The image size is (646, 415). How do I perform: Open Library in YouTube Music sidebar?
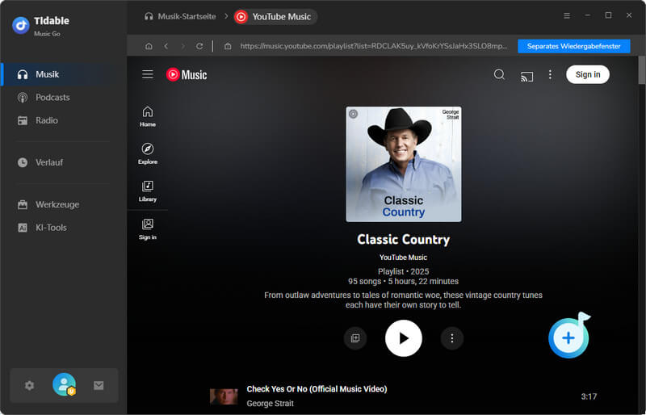[x=148, y=191]
